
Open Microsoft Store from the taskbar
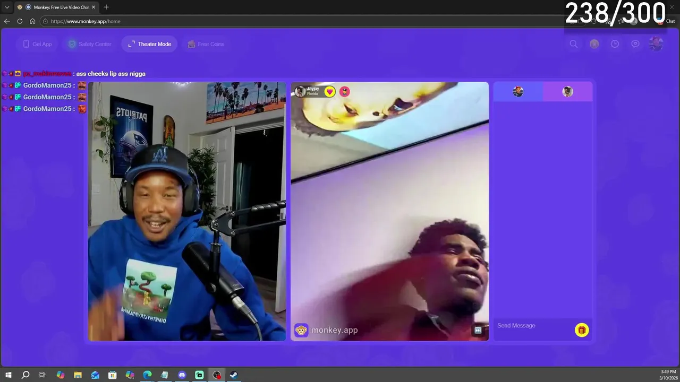point(112,375)
